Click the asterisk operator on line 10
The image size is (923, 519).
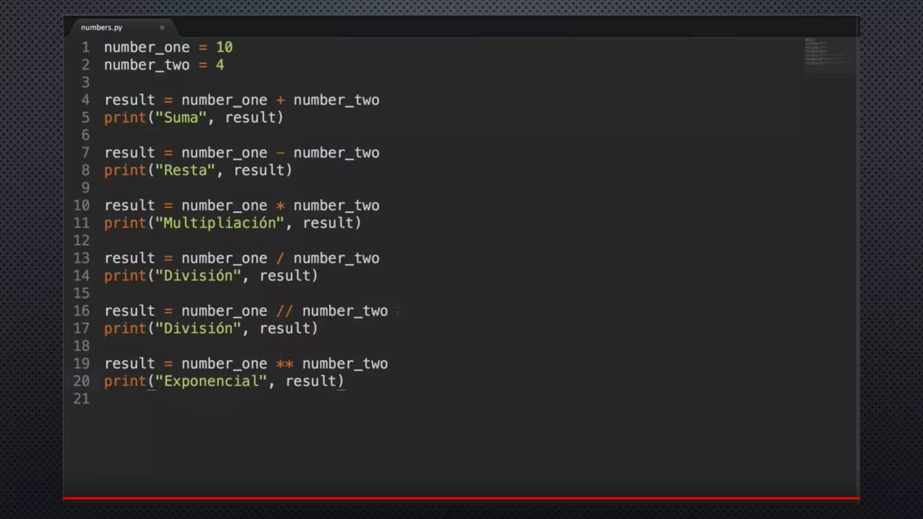(280, 206)
